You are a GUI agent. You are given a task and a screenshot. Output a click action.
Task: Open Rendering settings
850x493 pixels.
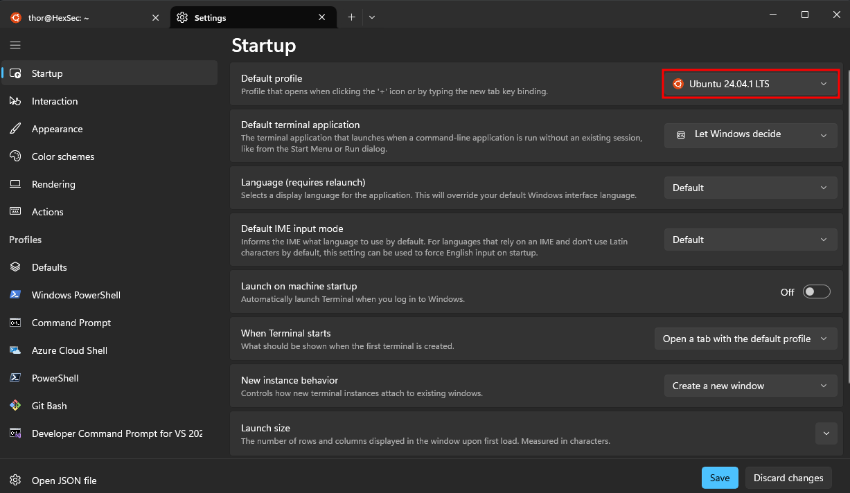[109, 184]
